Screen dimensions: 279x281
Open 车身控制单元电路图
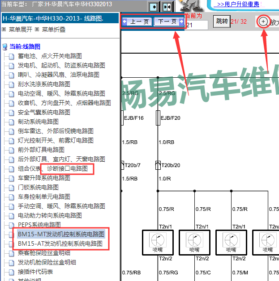pos(44,197)
